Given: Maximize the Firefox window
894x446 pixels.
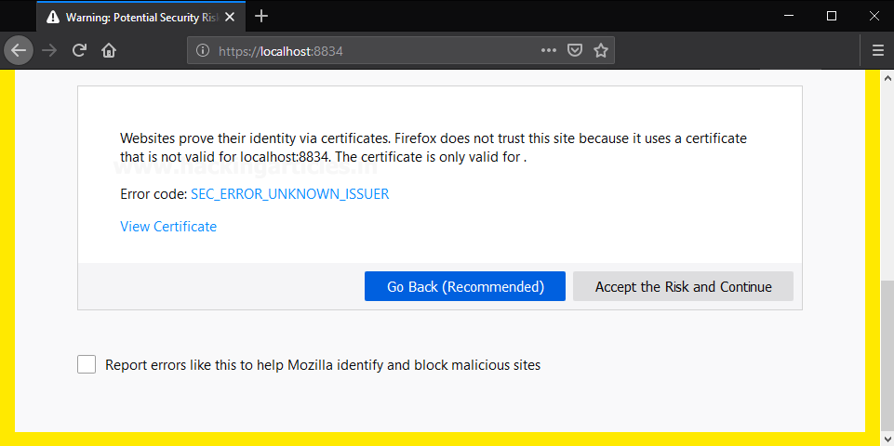Looking at the screenshot, I should point(832,16).
